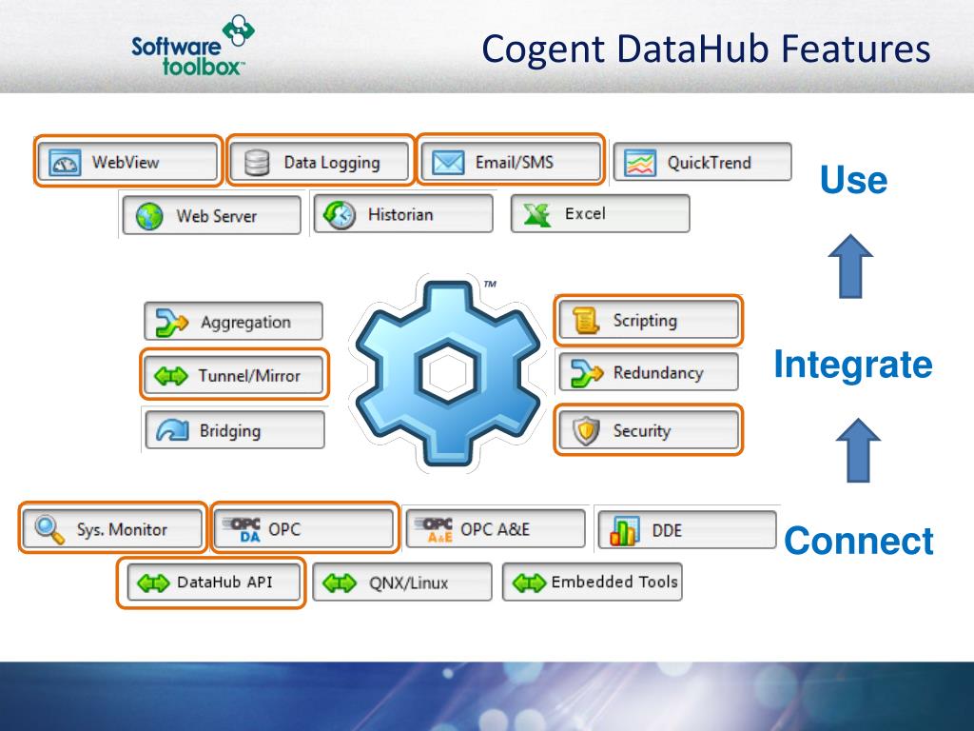Click the Aggregation merge arrows icon
The image size is (974, 731).
click(171, 322)
